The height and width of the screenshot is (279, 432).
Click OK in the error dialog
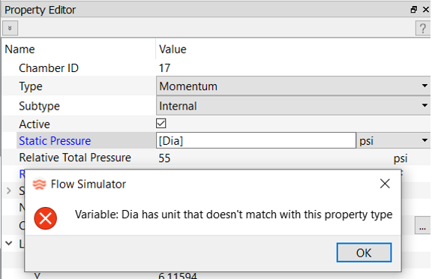click(x=364, y=253)
